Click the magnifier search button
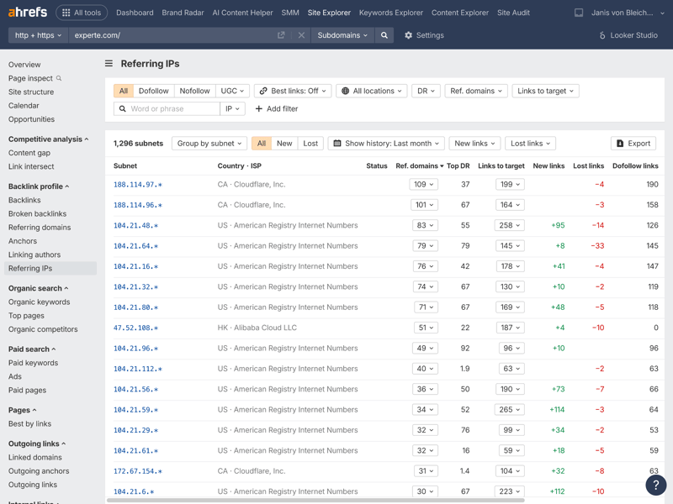This screenshot has height=504, width=673. click(x=384, y=35)
